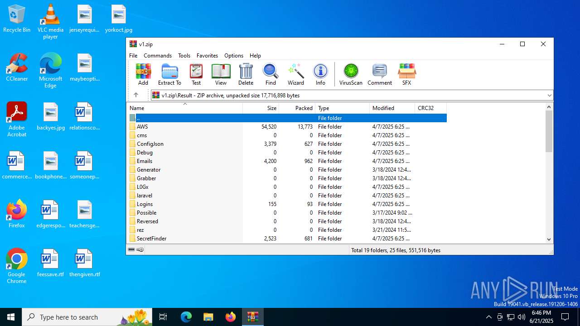
Task: Click the Edge icon in the taskbar
Action: (186, 317)
